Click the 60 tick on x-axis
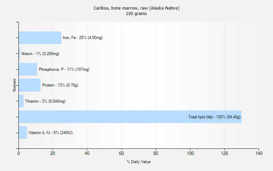This screenshot has width=273, height=171. [x=121, y=153]
